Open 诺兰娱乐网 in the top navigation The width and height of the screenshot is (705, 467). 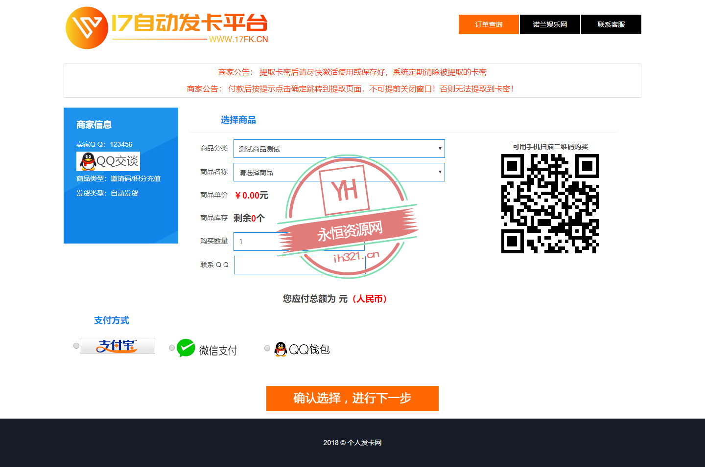(x=549, y=24)
